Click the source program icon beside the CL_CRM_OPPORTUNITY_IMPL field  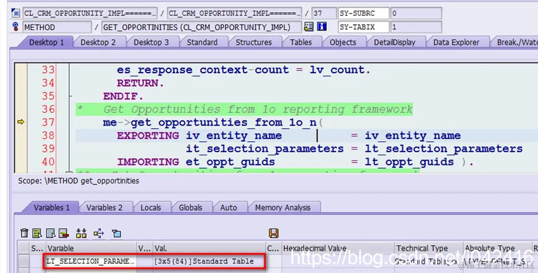coord(15,13)
